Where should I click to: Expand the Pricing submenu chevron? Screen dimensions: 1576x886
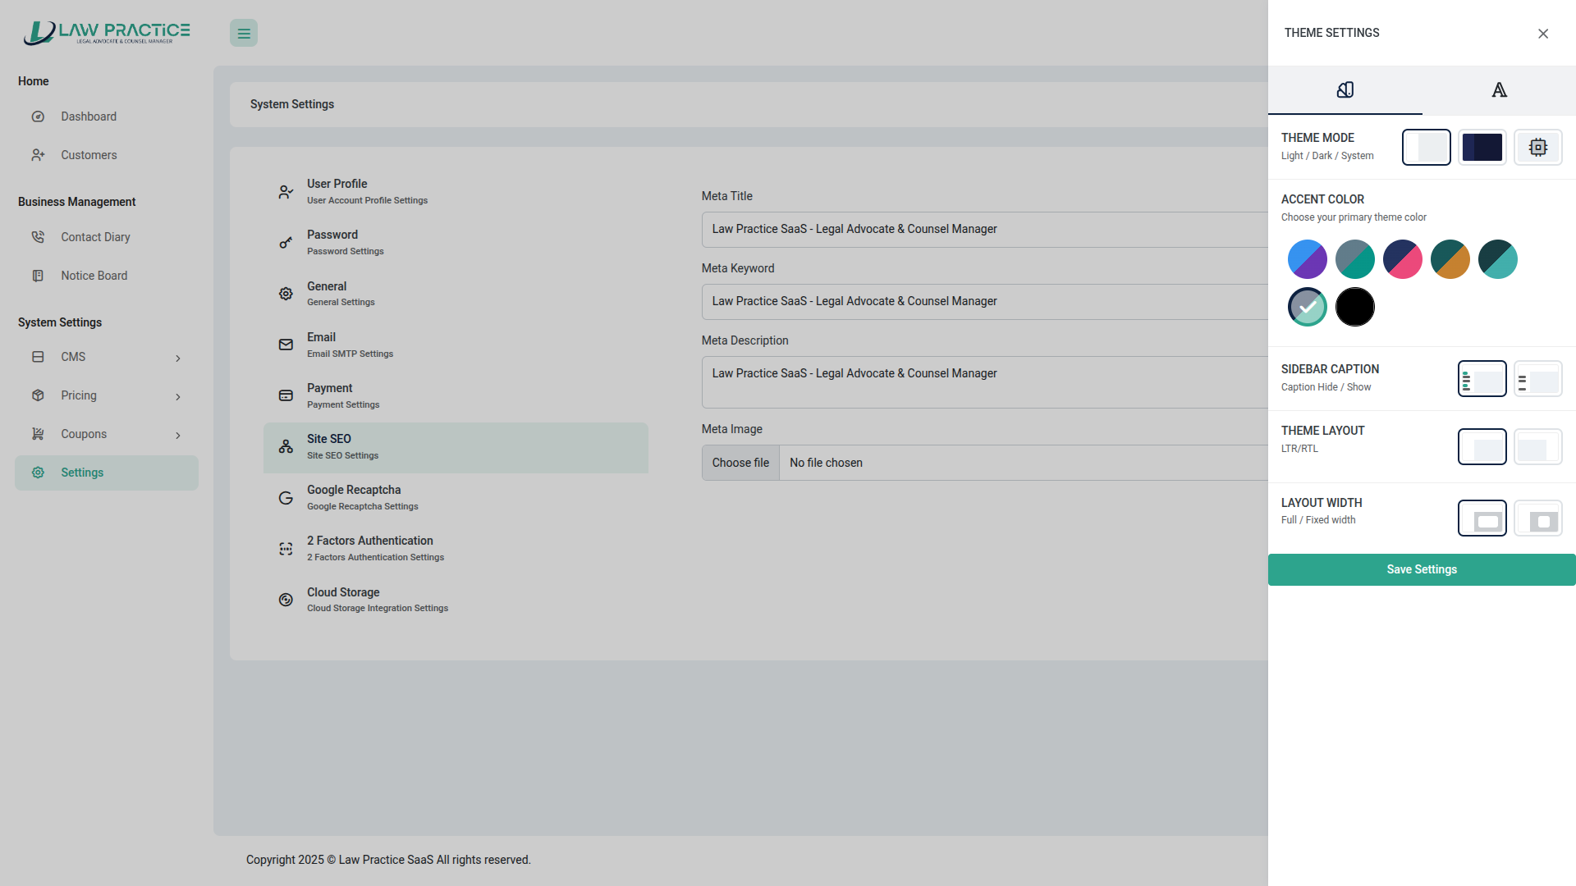178,396
